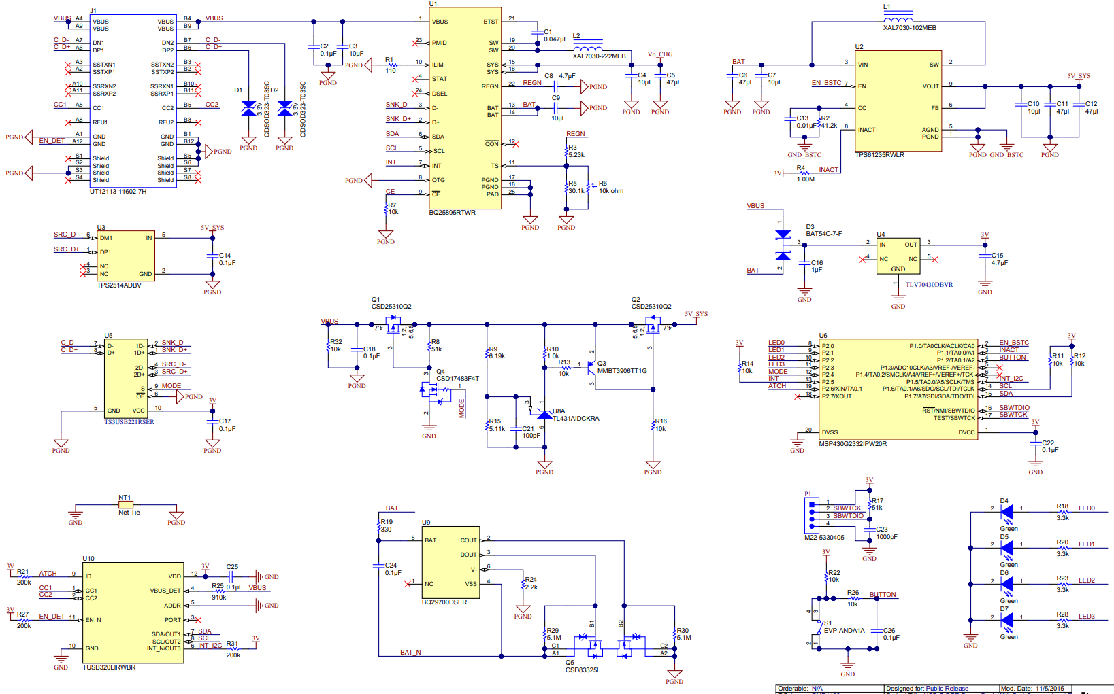Image resolution: width=1114 pixels, height=694 pixels.
Task: Select the XAL7030-222MEB inductor value text
Action: (599, 56)
